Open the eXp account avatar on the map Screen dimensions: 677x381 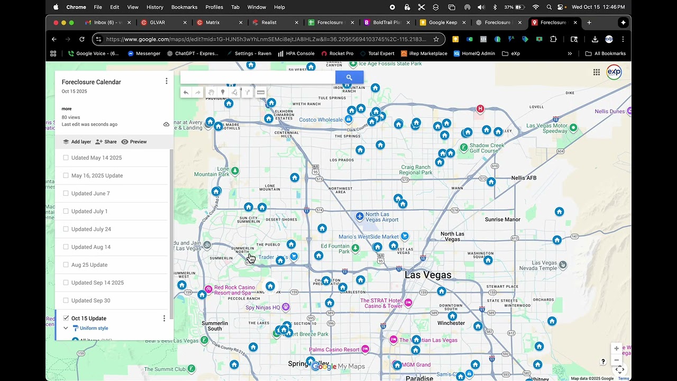614,72
